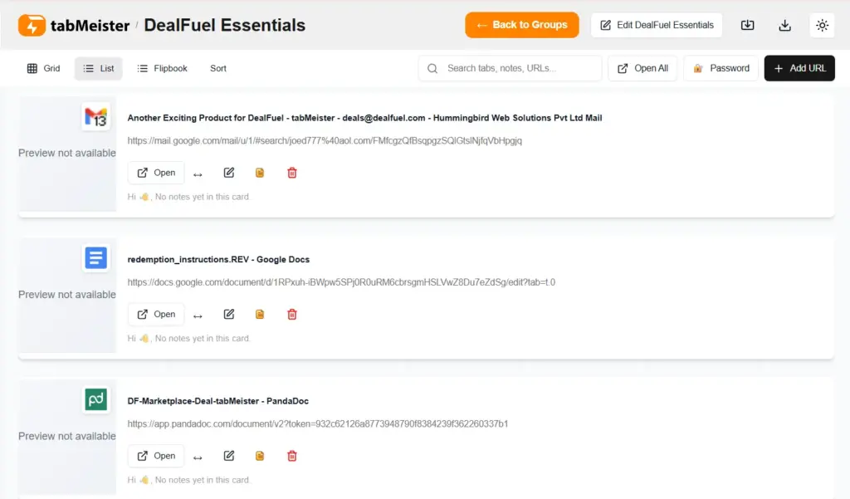This screenshot has height=499, width=850.
Task: Click the Add URL button
Action: click(x=799, y=68)
